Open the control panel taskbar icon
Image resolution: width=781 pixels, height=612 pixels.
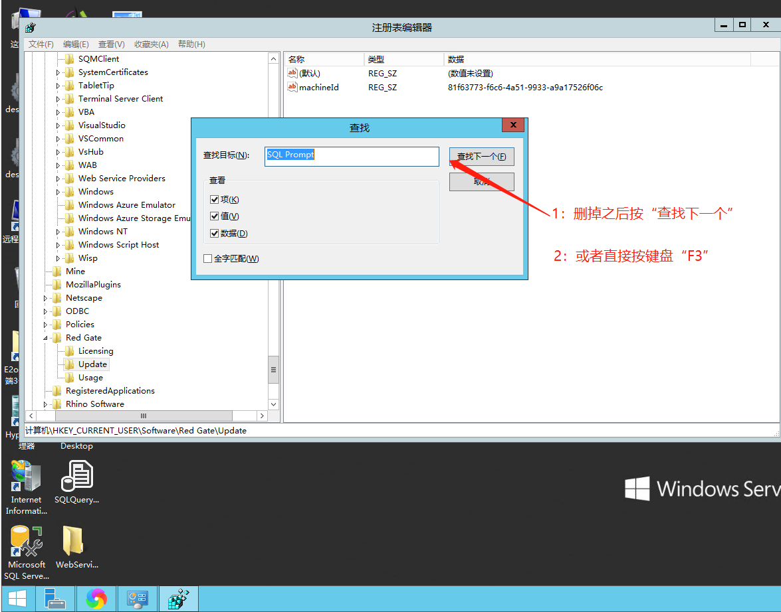(x=138, y=599)
